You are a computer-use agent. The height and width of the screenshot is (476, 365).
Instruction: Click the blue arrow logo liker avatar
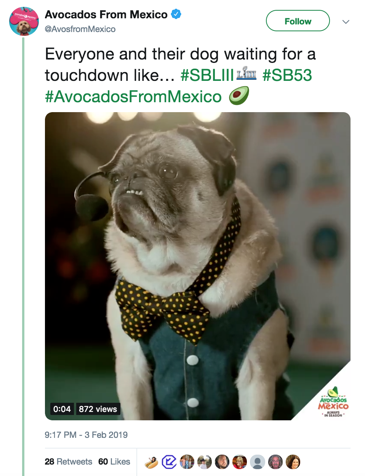pyautogui.click(x=169, y=462)
